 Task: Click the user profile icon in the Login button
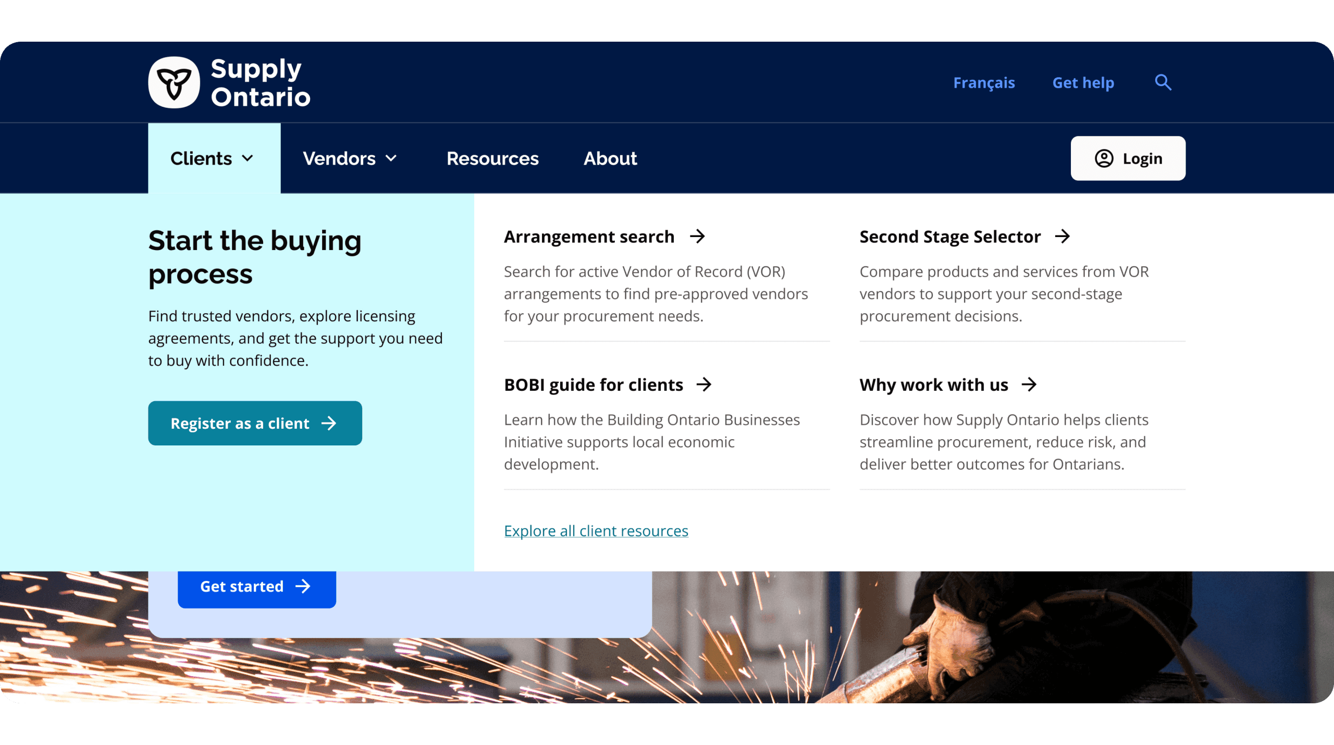pos(1104,158)
